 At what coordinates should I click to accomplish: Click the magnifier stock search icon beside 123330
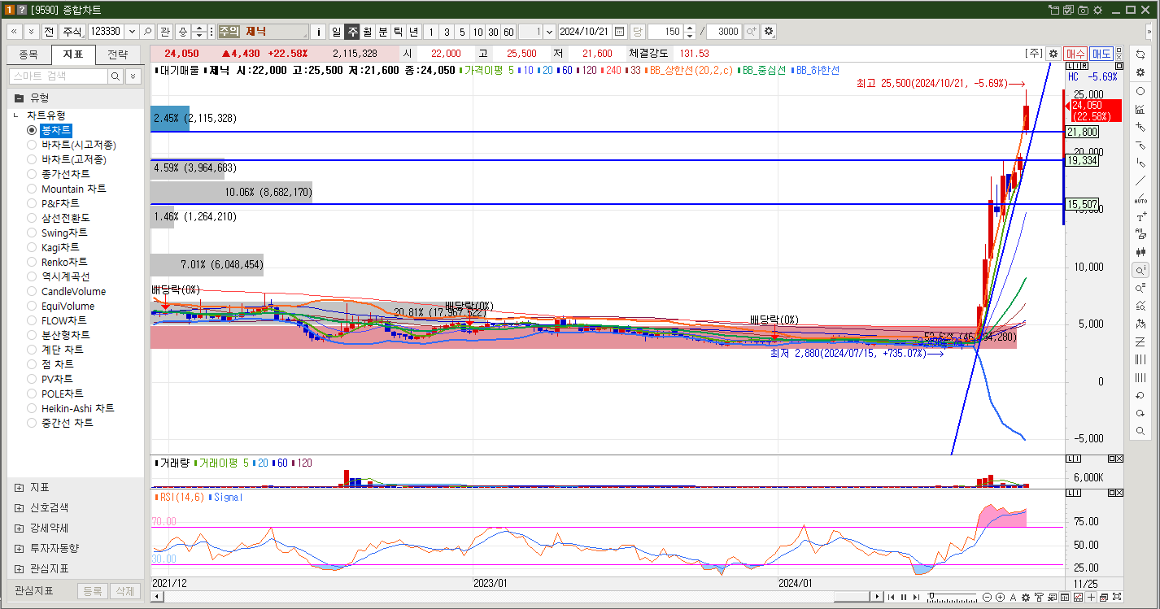pyautogui.click(x=147, y=32)
